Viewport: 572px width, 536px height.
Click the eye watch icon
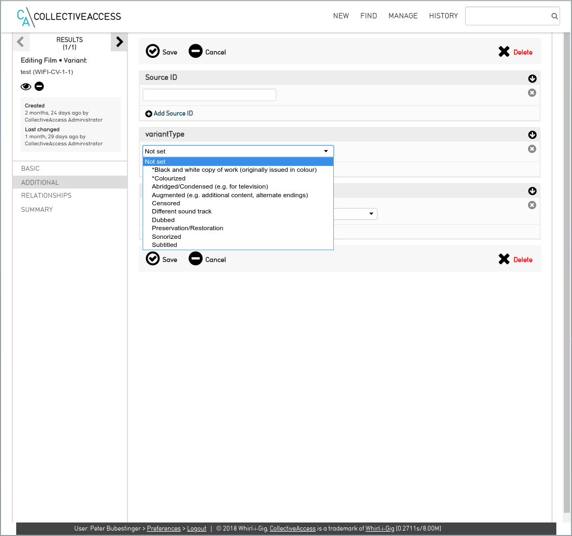click(26, 86)
